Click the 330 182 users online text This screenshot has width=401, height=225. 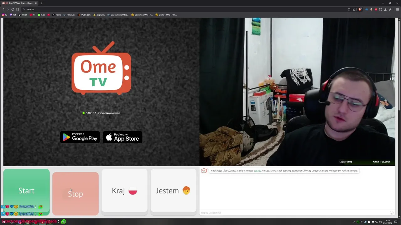101,113
